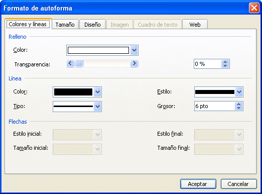The image size is (262, 194).
Task: Decrease Grosor with the down arrow
Action: coord(239,108)
